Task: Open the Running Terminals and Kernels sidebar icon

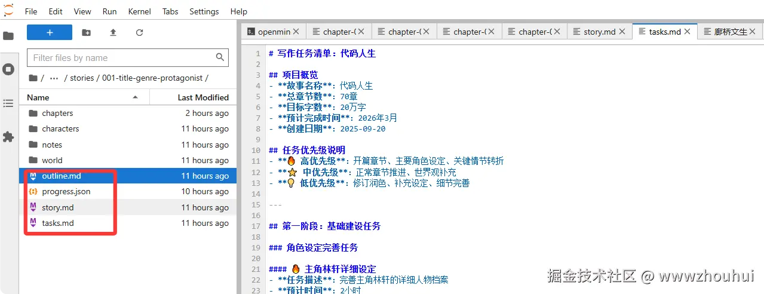Action: point(8,69)
